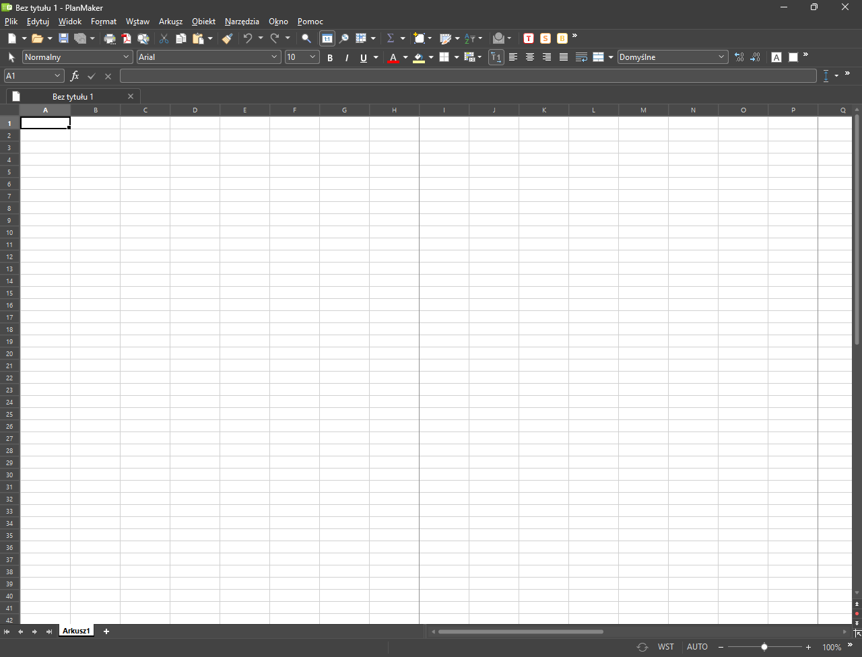Open print preview icon

click(143, 38)
